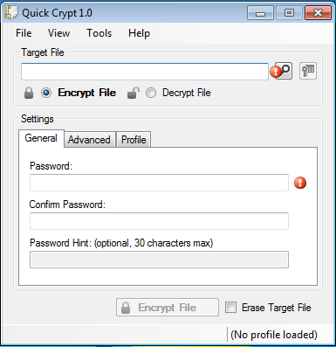The width and height of the screenshot is (336, 347).
Task: Click the Quick Crypt title bar icon
Action: pyautogui.click(x=11, y=12)
